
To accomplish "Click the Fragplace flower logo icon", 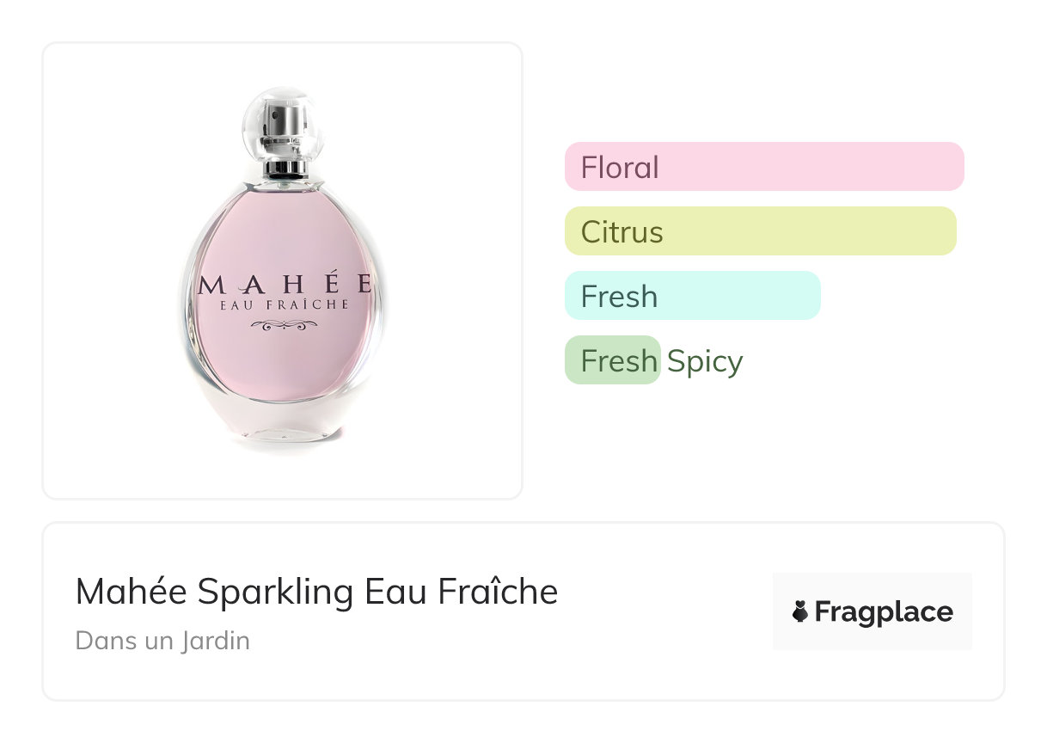I will pos(800,612).
